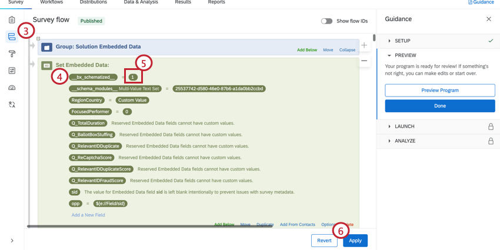Click the Q_RelevantIDFraudScore field pill
Screen dimensions: 500x250
97,181
